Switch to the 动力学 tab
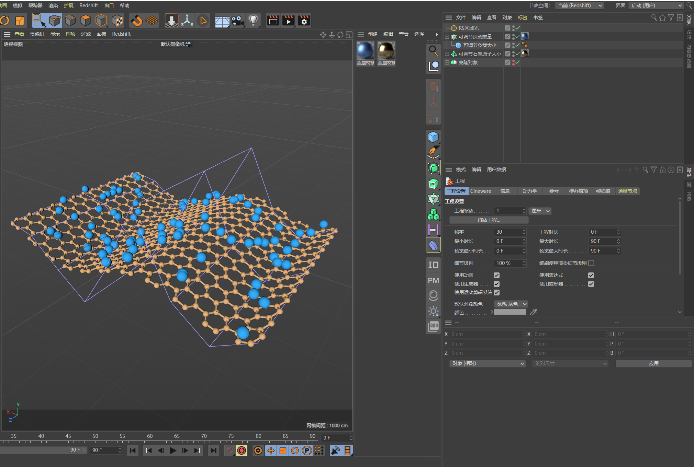Viewport: 694px width, 467px height. point(529,191)
